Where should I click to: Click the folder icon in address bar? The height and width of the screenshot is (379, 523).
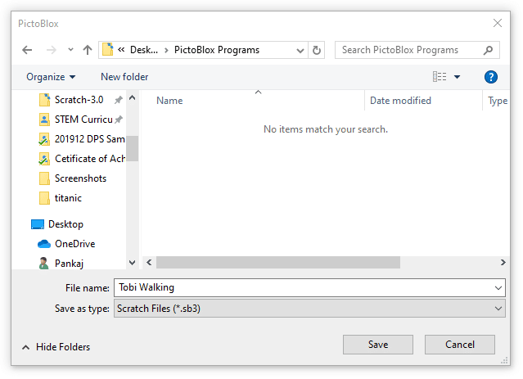(108, 49)
